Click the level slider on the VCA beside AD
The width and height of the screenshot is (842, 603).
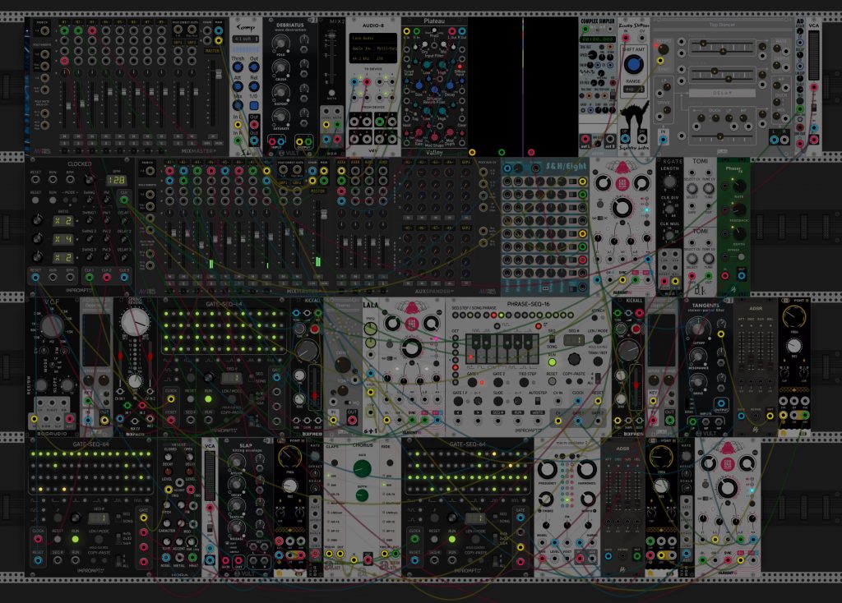[813, 55]
